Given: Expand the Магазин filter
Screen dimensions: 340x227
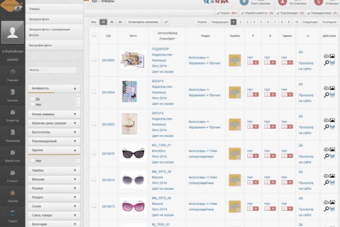Looking at the screenshot, I should 54,179.
